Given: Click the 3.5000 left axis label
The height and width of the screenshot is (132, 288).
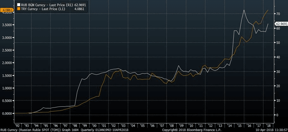Looking at the screenshot, I should tap(7, 25).
